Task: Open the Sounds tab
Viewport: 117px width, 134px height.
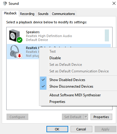Action: [43, 14]
